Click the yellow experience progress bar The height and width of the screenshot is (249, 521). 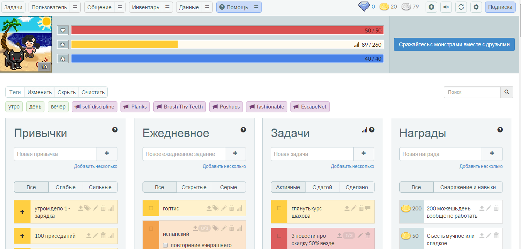click(x=227, y=44)
